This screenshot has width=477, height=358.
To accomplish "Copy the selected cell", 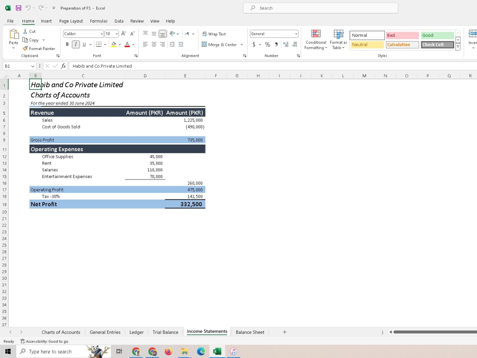I will [x=31, y=40].
